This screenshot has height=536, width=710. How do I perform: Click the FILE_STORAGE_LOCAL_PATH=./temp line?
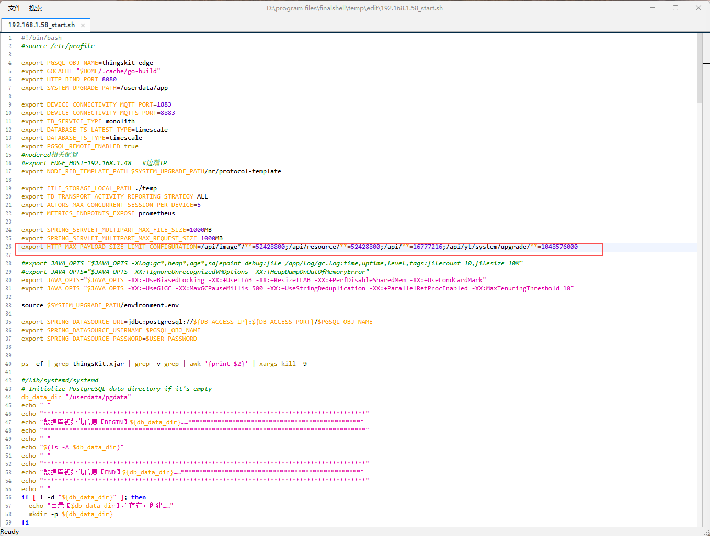coord(89,188)
